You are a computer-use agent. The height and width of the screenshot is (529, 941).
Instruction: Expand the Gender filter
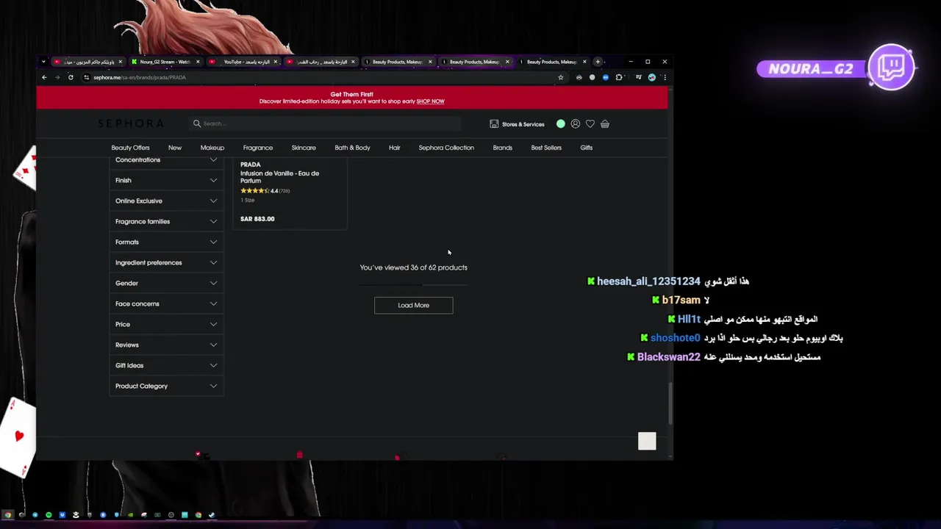(166, 283)
